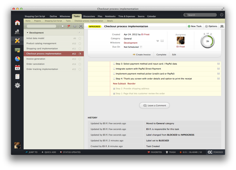Viewport: 236px width, 170px height.
Task: Click the due date calendar icon
Action: [141, 47]
